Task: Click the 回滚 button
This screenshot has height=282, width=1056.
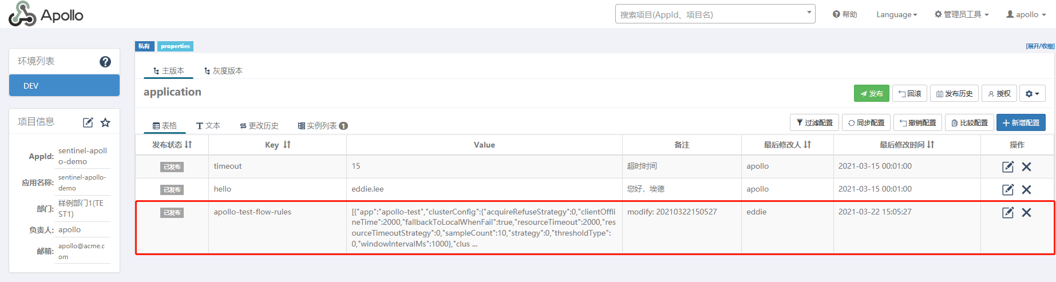Action: click(x=909, y=93)
